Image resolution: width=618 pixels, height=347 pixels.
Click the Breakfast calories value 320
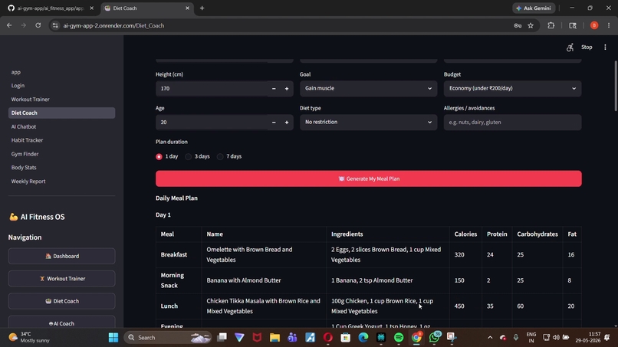[x=459, y=255]
